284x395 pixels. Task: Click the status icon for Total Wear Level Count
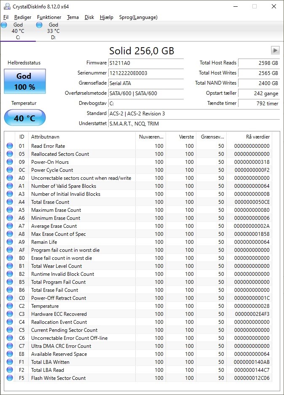[10, 266]
